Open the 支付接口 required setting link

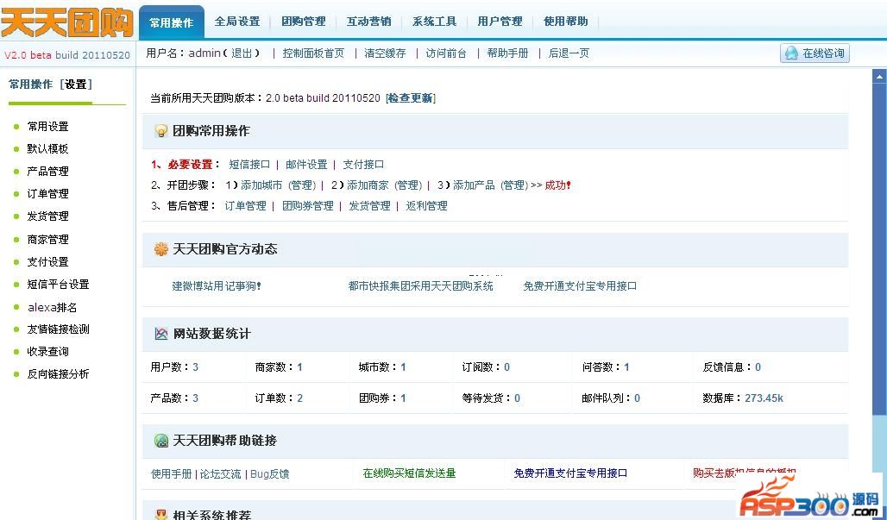(363, 165)
